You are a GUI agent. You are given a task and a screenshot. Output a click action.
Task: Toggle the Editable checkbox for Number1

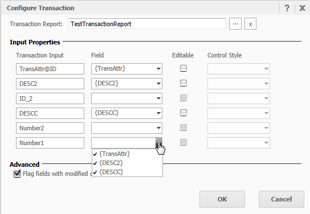point(183,142)
